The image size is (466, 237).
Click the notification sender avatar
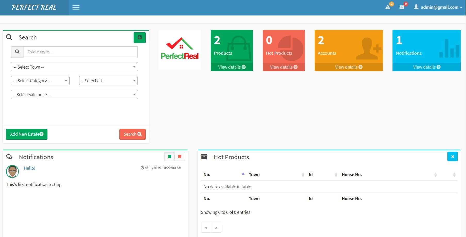click(x=12, y=171)
